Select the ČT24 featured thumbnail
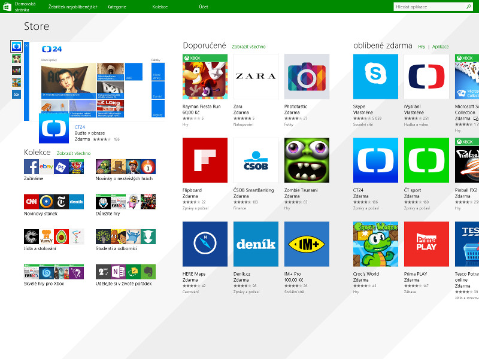 click(x=16, y=47)
